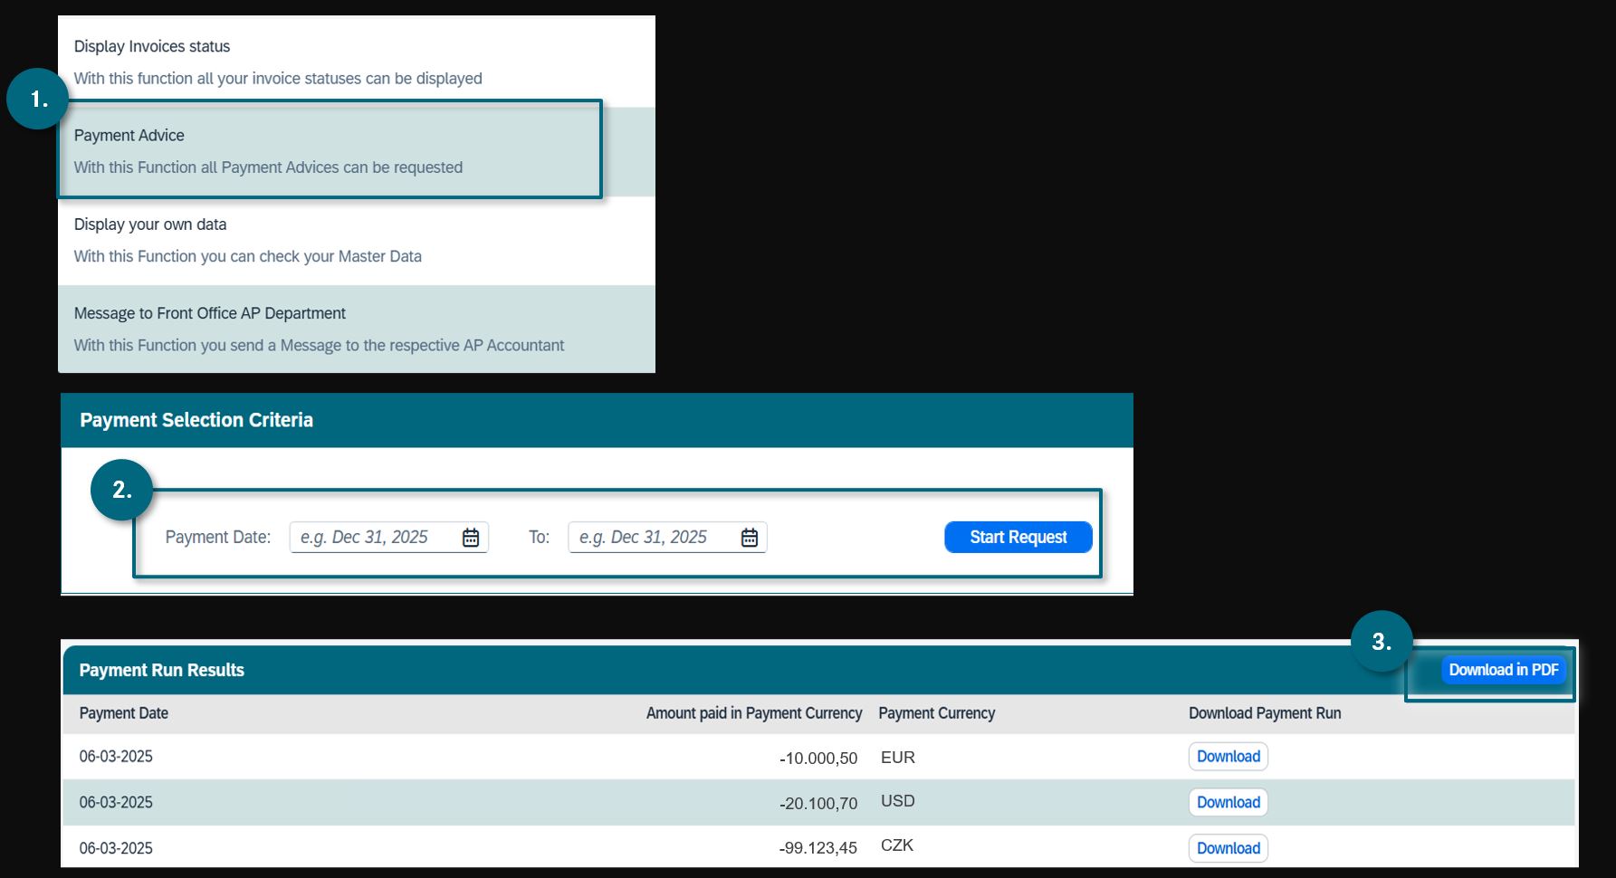Sort by Payment Date column header
Viewport: 1616px width, 878px height.
coord(124,713)
